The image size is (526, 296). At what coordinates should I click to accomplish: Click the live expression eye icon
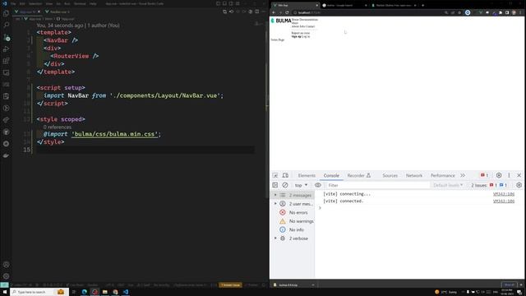[x=318, y=185]
